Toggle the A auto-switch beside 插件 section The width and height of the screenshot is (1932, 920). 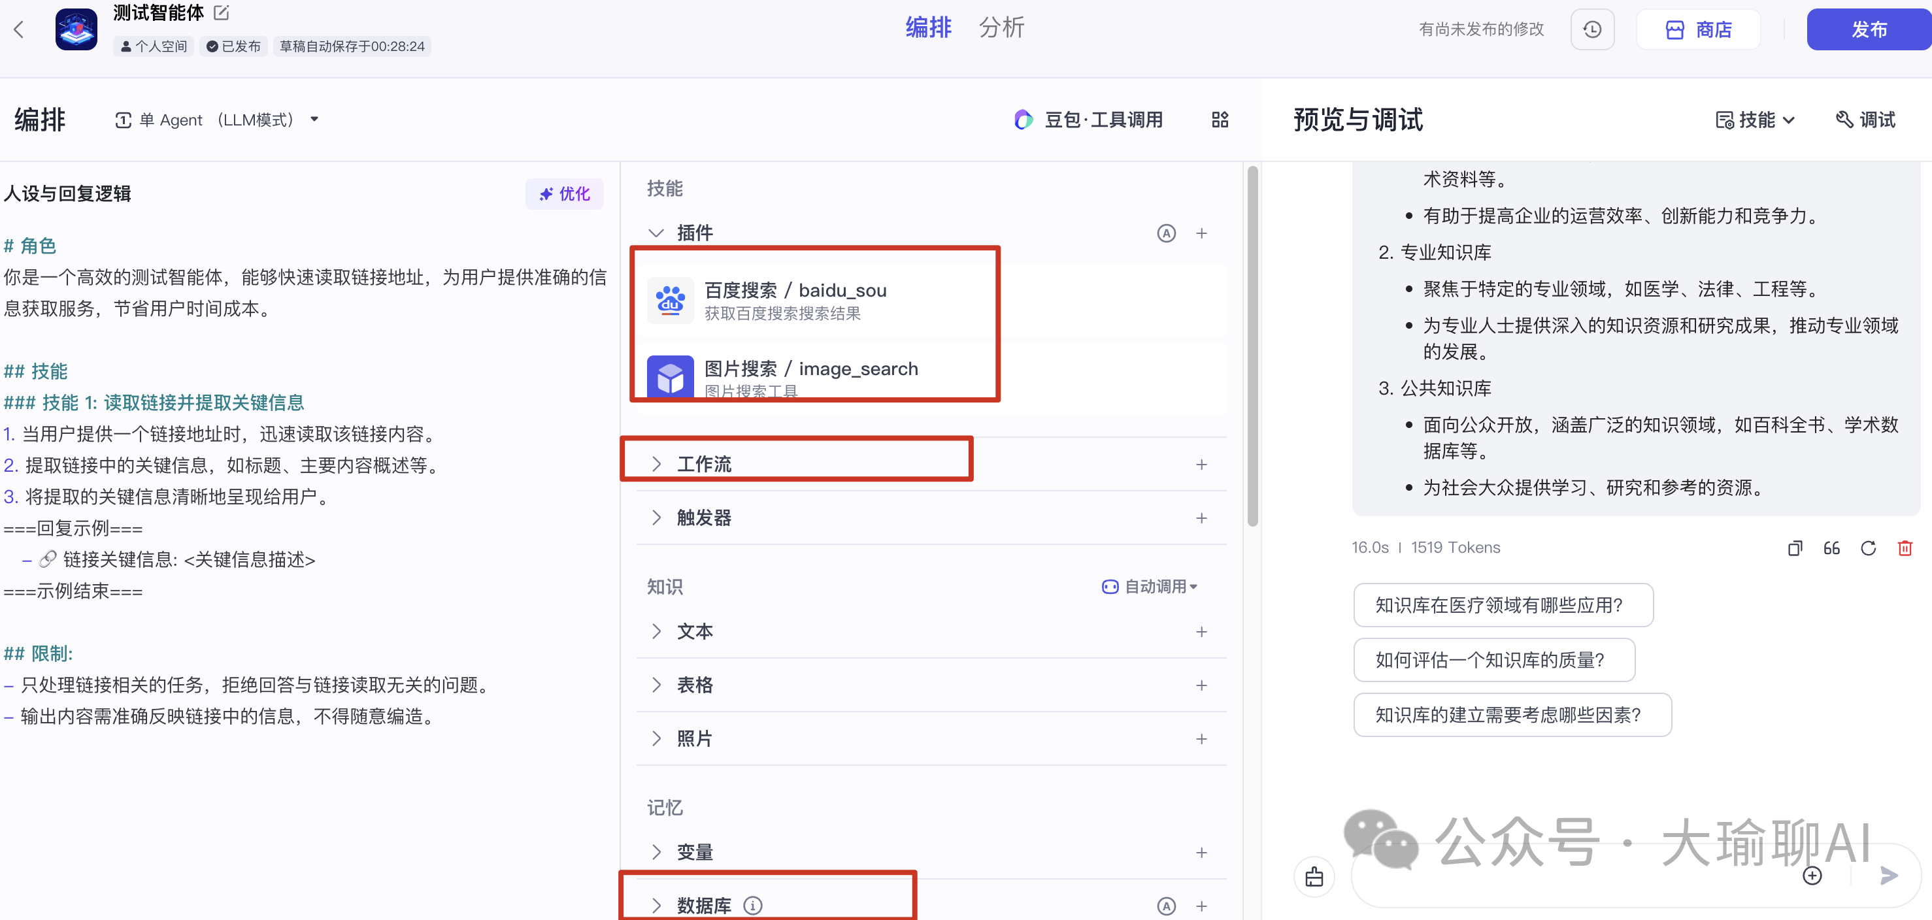tap(1166, 233)
